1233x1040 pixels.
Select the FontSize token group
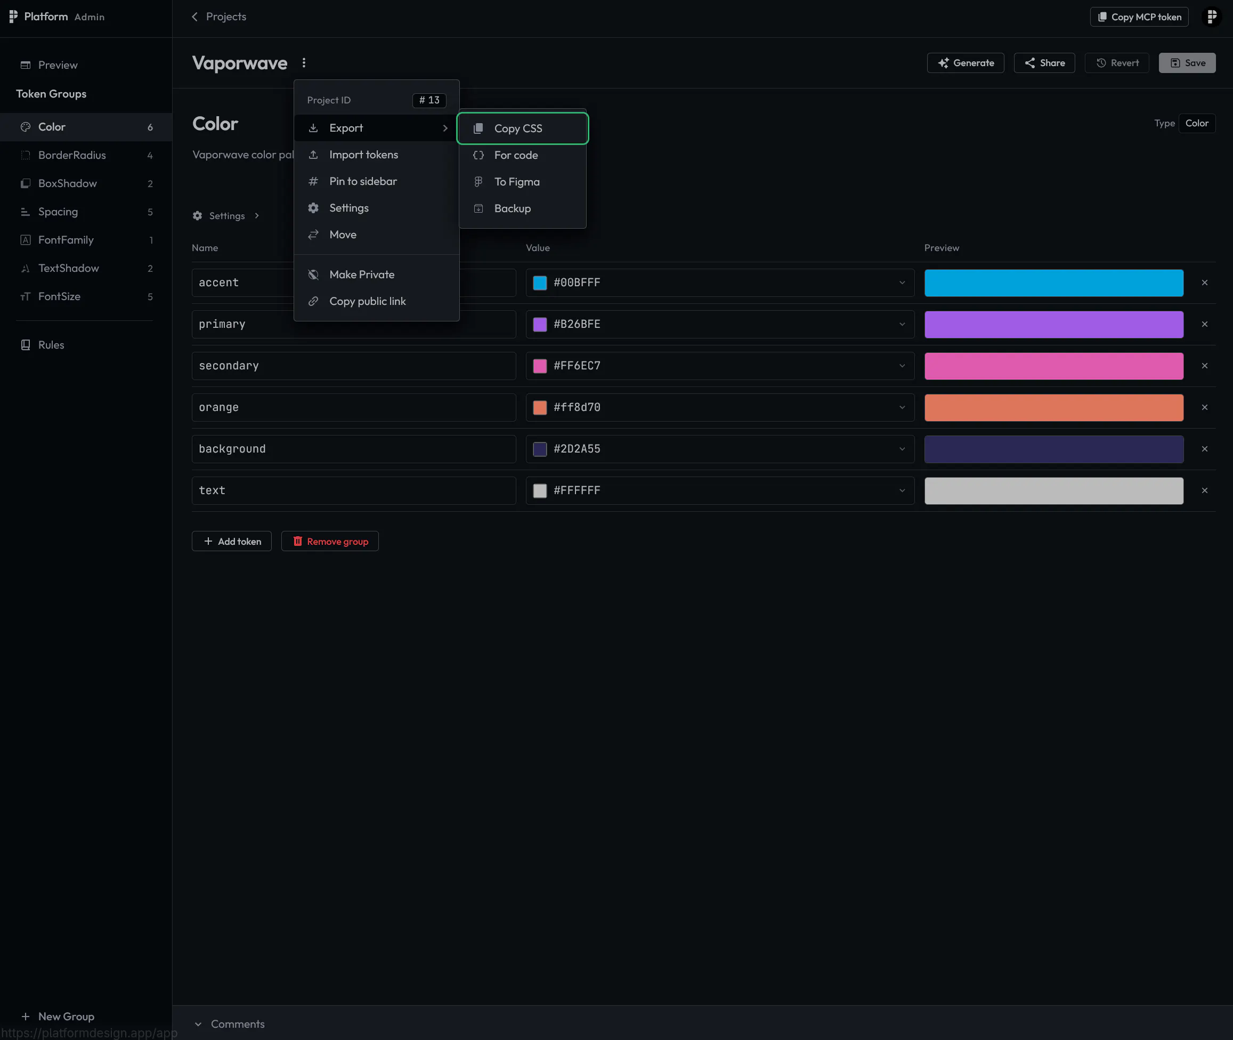86,296
